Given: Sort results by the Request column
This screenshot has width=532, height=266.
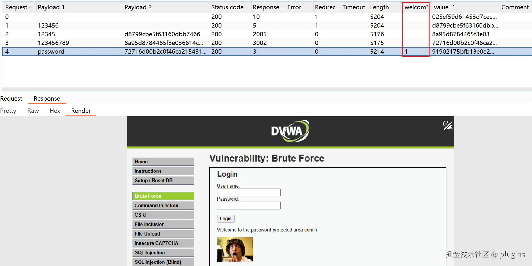Looking at the screenshot, I should pyautogui.click(x=19, y=7).
